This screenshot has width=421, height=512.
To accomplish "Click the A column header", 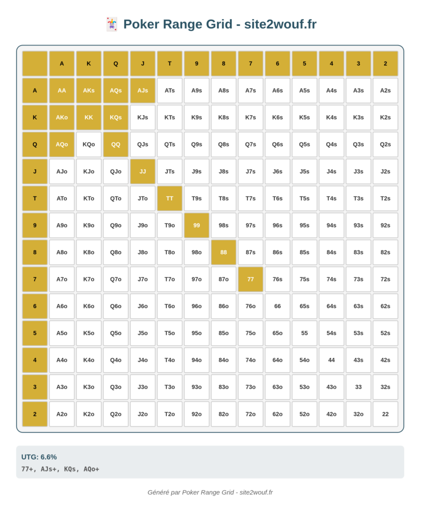I will (x=61, y=63).
